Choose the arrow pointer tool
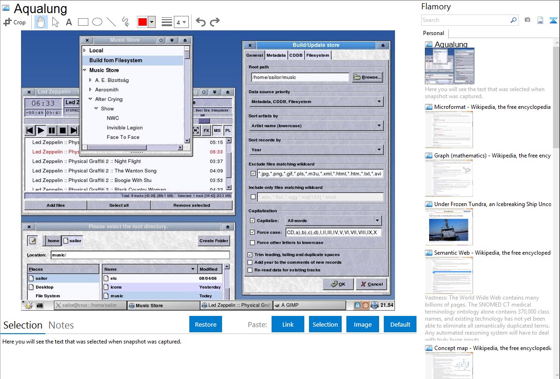 [55, 22]
